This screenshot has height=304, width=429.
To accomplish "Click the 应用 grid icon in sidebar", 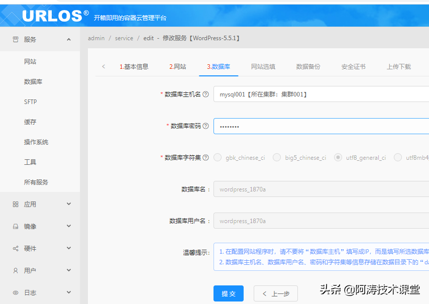I will pos(16,205).
